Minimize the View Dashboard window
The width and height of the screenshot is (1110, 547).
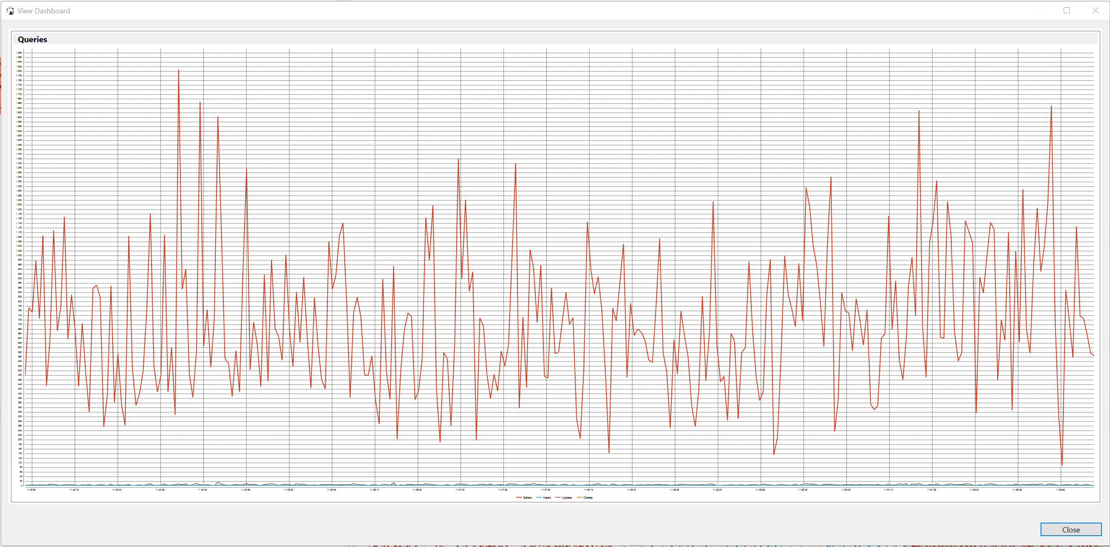[x=1039, y=10]
